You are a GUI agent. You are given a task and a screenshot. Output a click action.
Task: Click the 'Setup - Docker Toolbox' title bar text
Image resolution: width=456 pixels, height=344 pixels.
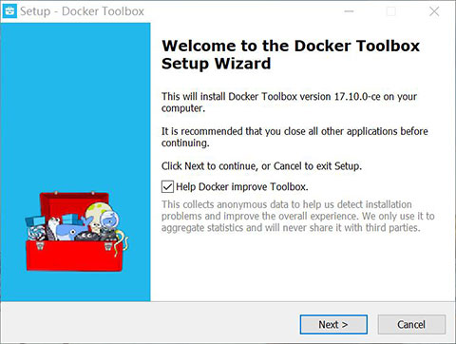[82, 11]
